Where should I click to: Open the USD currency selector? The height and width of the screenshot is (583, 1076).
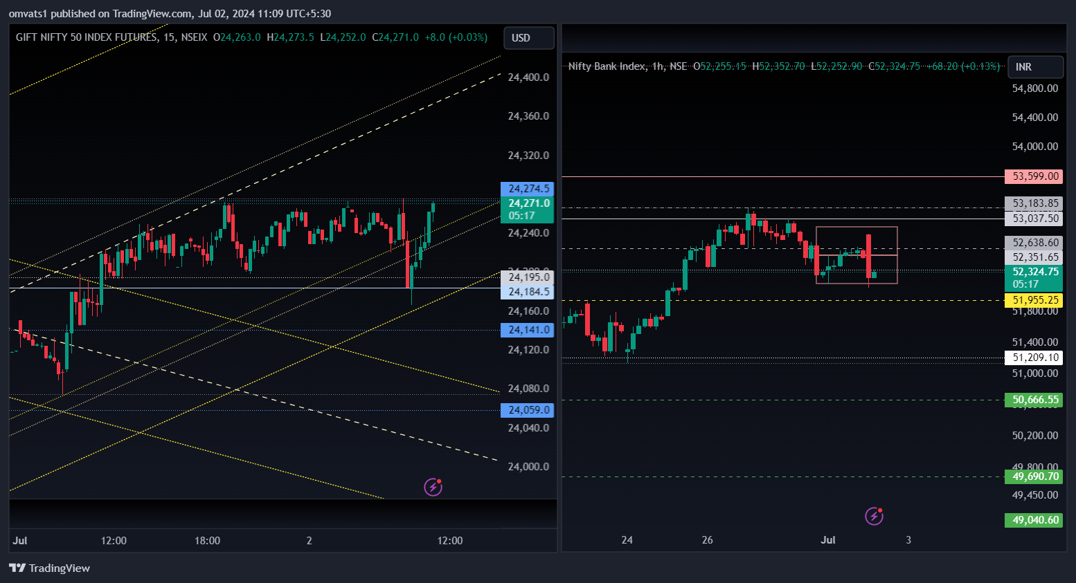[529, 38]
